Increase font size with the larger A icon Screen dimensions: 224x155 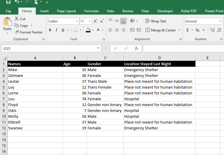(x=95, y=21)
